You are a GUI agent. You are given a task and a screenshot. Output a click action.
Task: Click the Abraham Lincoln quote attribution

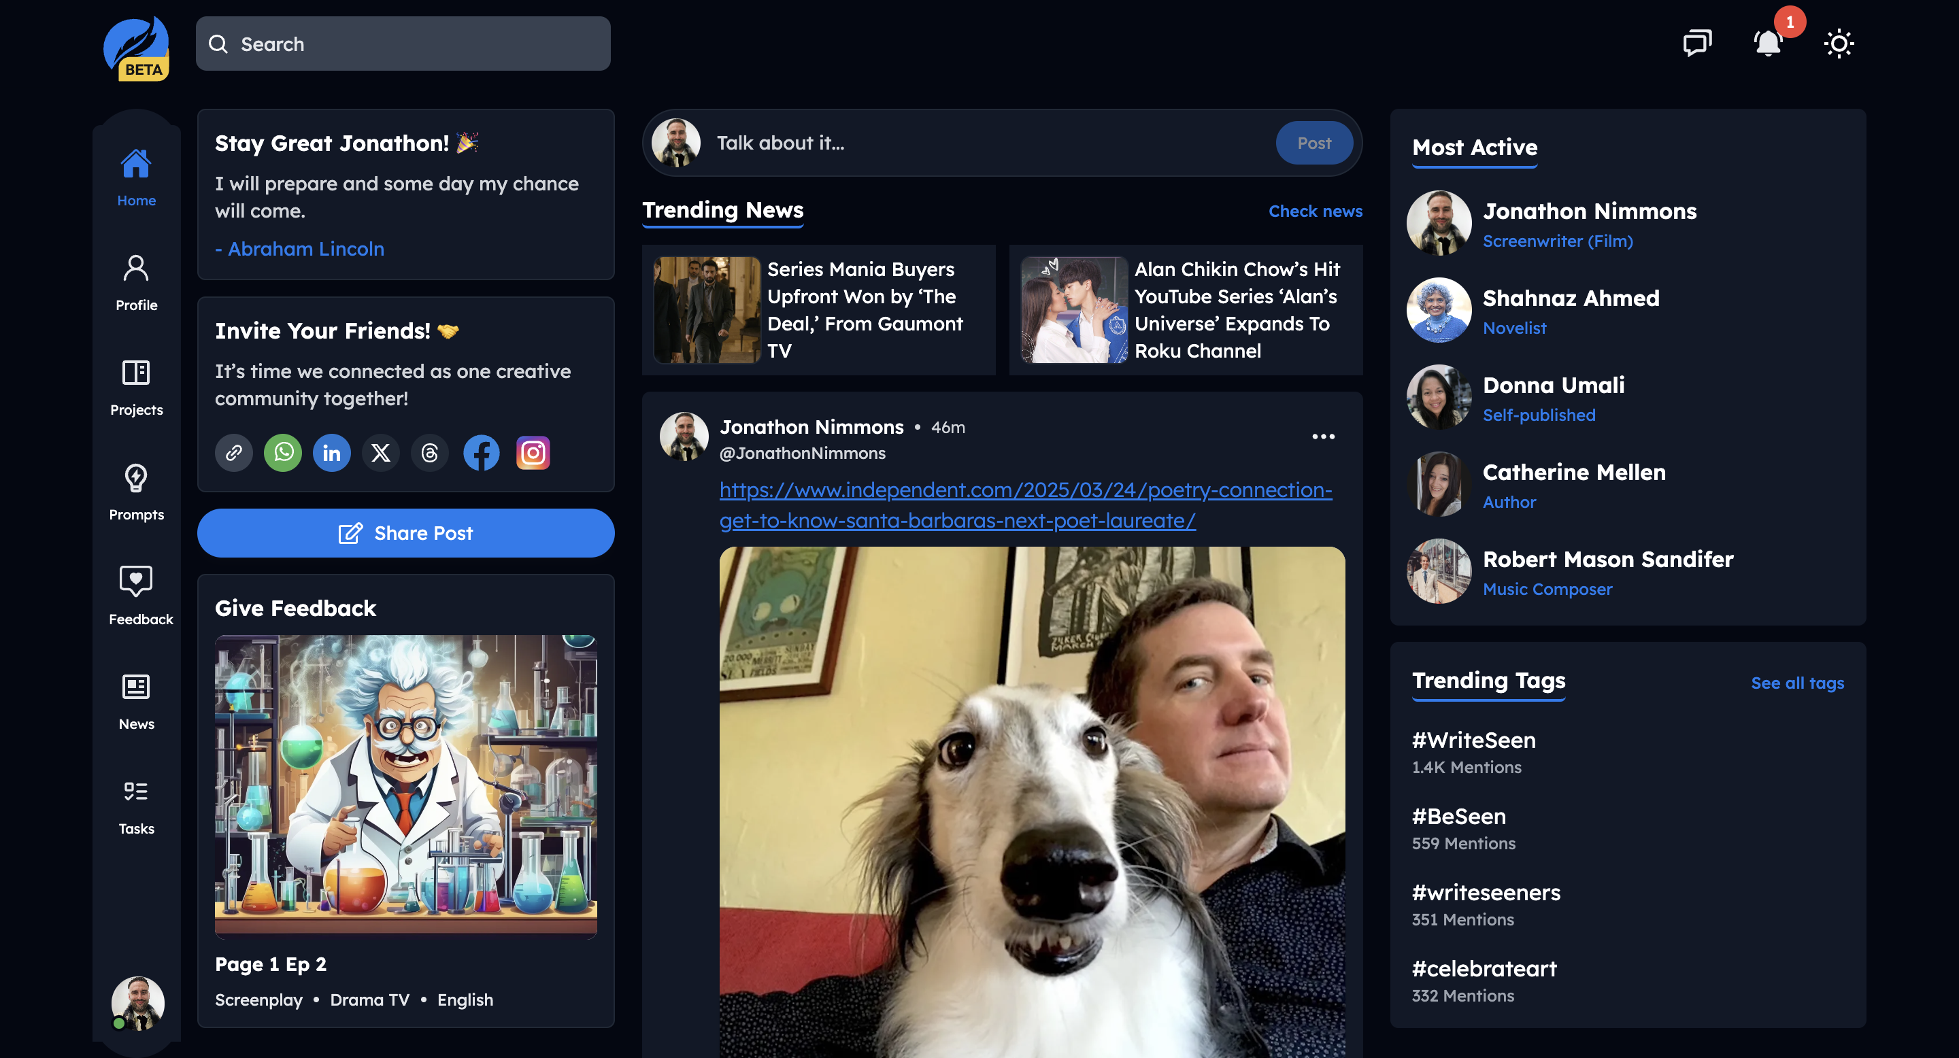[x=299, y=249]
